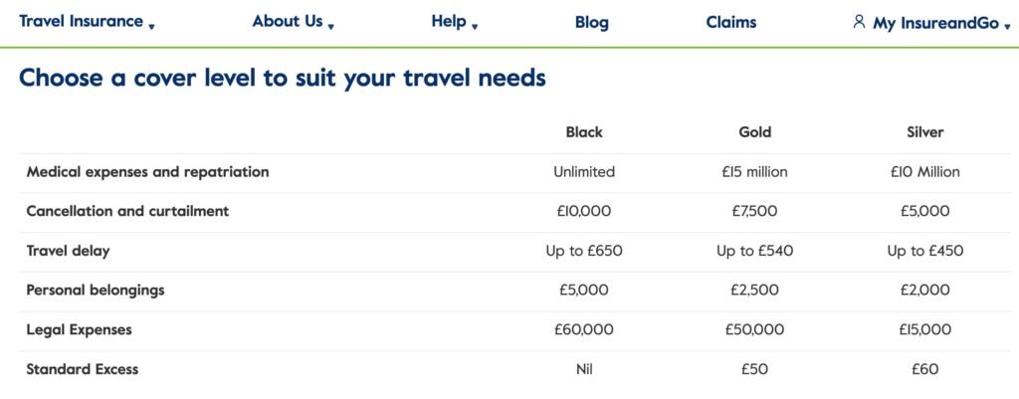Select the Silver cover level column header
Viewport: 1019px width, 399px height.
pyautogui.click(x=925, y=131)
